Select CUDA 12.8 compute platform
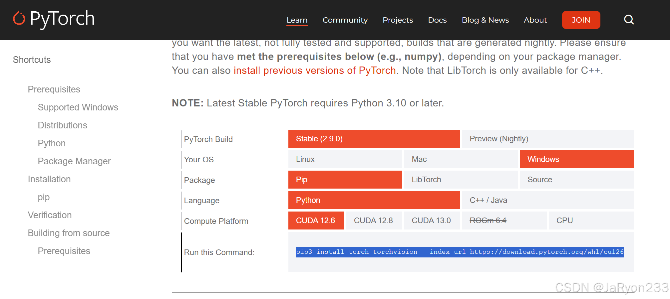 pyautogui.click(x=374, y=221)
